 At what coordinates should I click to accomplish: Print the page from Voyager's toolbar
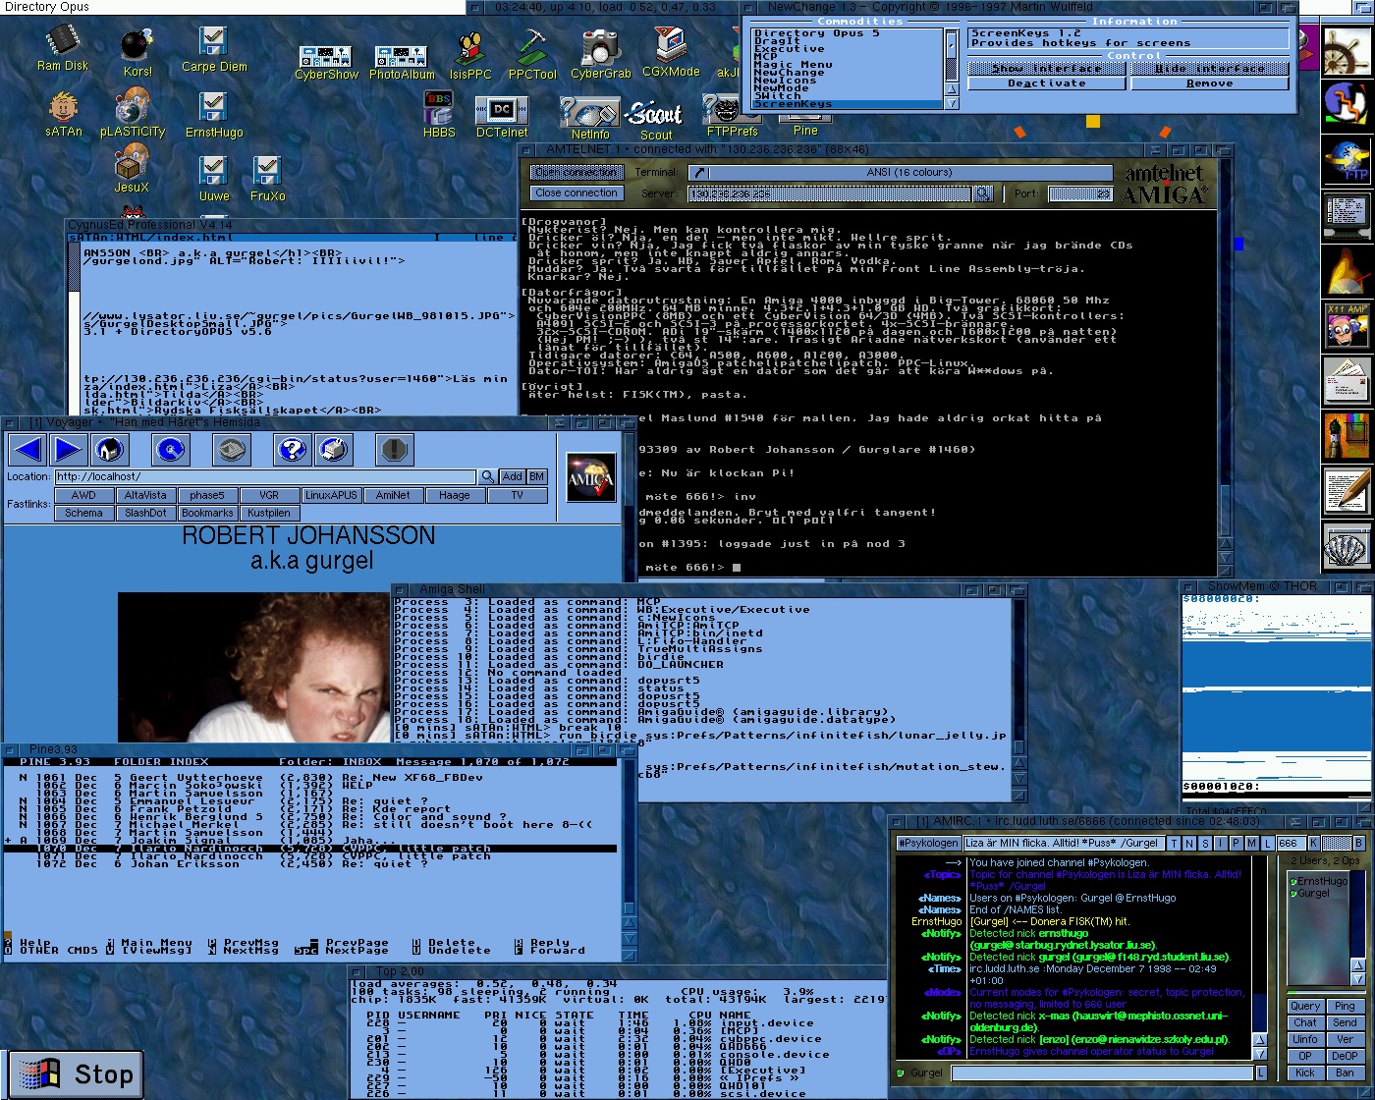point(332,450)
